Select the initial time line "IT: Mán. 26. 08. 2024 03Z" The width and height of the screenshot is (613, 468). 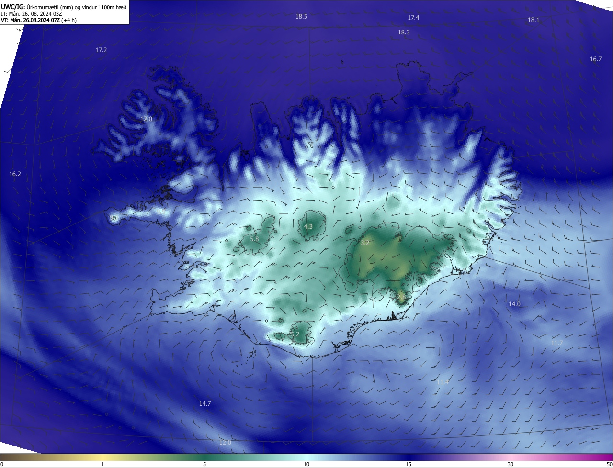[32, 13]
